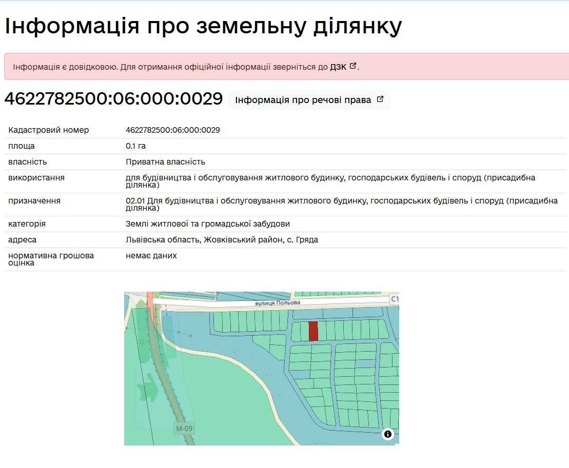The image size is (569, 468).
Task: Open Інформація про речові права button
Action: click(x=309, y=100)
